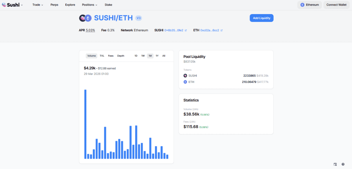Click the V3 badge

139,18
